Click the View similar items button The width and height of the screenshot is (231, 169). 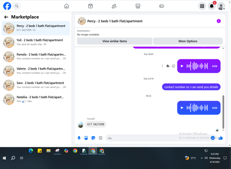click(x=115, y=41)
